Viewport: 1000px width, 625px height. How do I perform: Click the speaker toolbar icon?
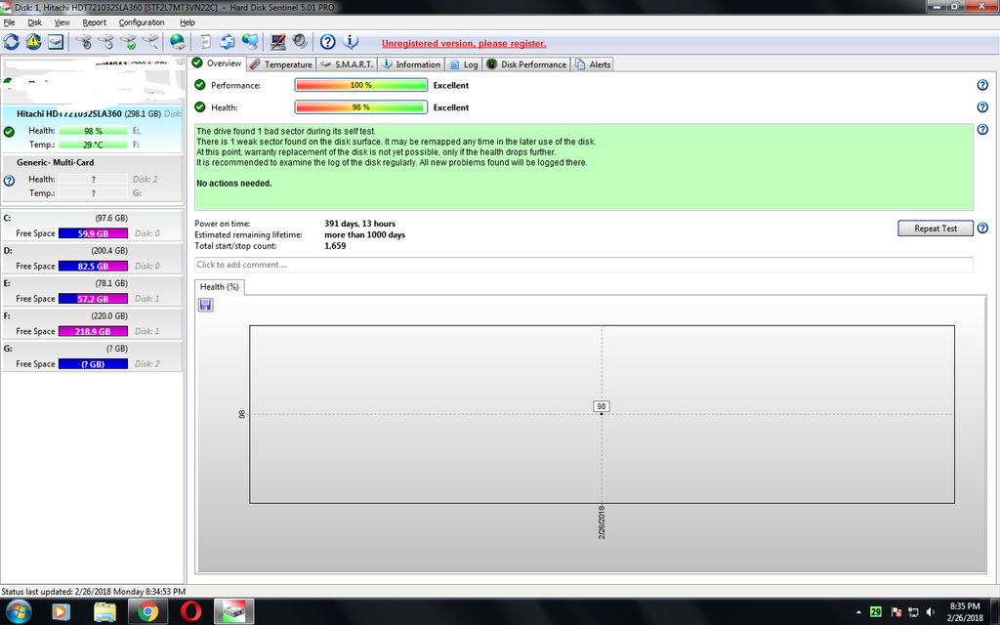tap(300, 42)
